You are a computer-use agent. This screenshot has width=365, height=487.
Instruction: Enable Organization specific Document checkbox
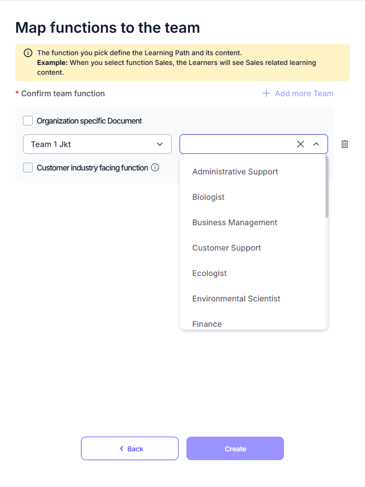(28, 121)
